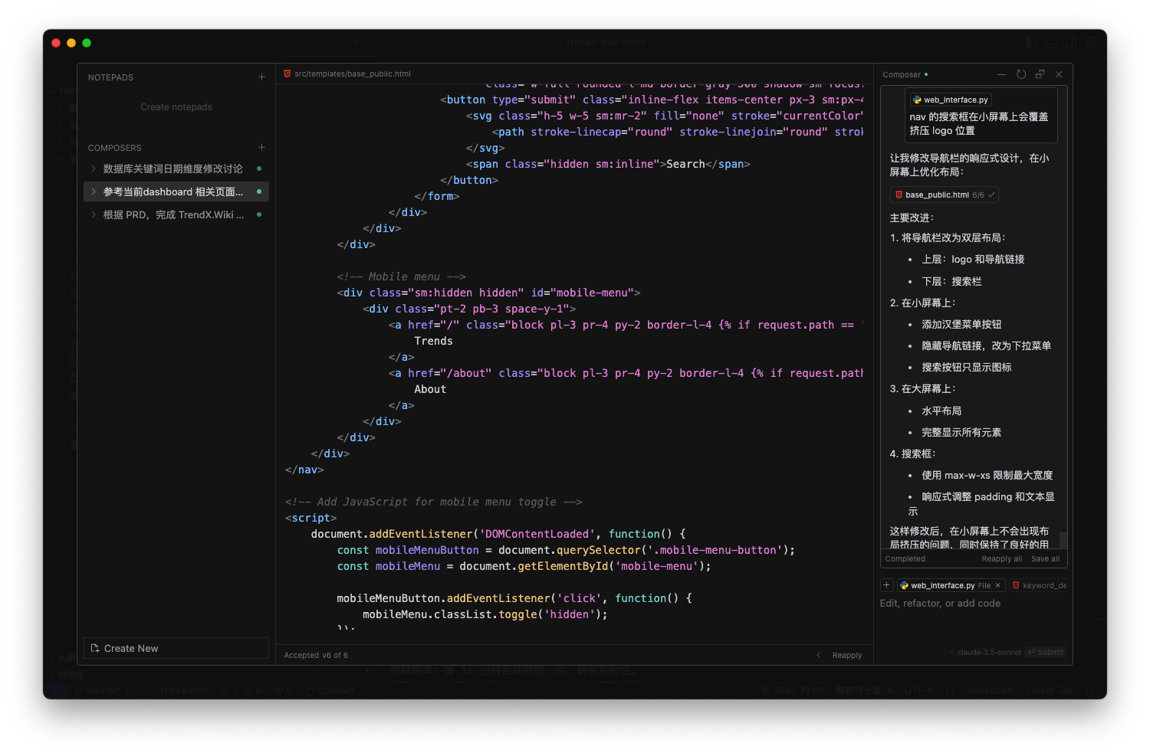
Task: Expand 数据库关键词日期维度修改讨论 composer
Action: [94, 169]
